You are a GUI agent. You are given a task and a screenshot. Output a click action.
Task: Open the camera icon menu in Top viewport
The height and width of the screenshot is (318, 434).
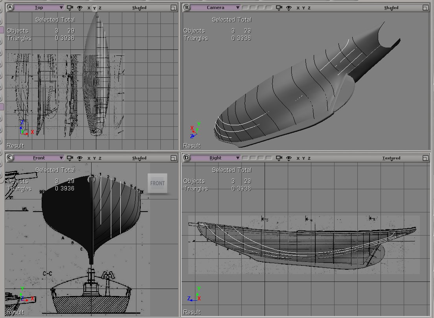tap(70, 7)
